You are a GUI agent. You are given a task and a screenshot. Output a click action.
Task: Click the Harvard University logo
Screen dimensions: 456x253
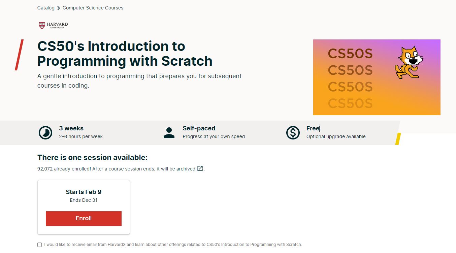coord(54,25)
